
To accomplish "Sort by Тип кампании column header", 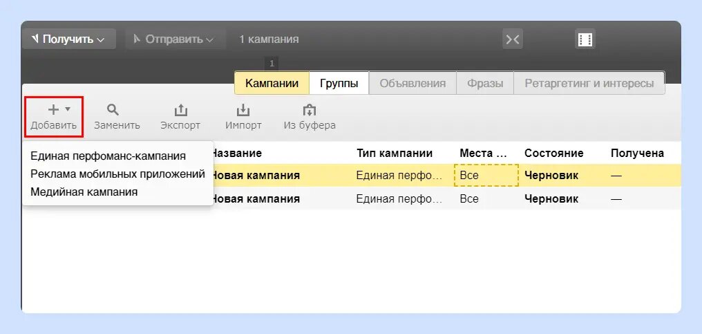I will pos(395,154).
